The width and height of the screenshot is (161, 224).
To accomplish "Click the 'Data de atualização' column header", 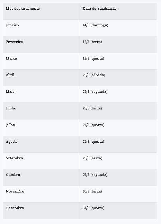I will [x=118, y=11].
